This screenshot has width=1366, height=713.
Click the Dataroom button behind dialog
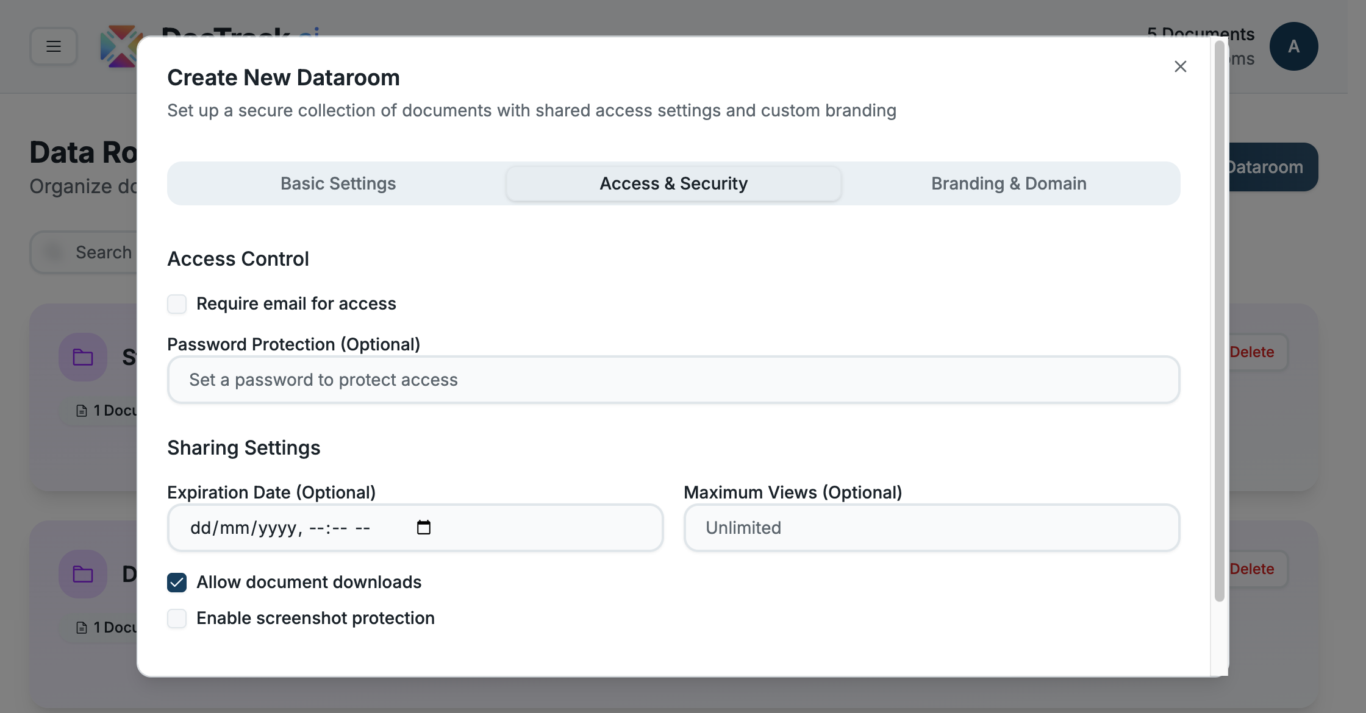[x=1272, y=167]
